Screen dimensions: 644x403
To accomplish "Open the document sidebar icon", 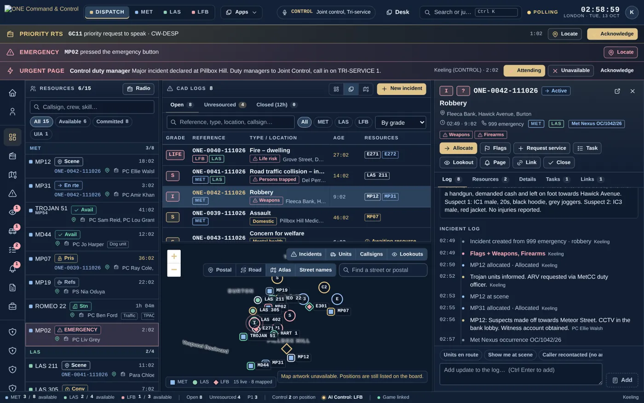I will click(12, 287).
